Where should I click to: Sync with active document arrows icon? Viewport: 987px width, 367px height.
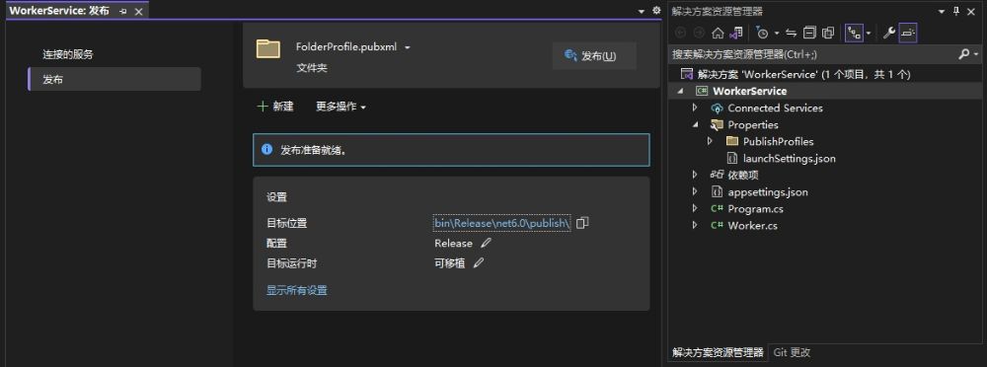[792, 33]
